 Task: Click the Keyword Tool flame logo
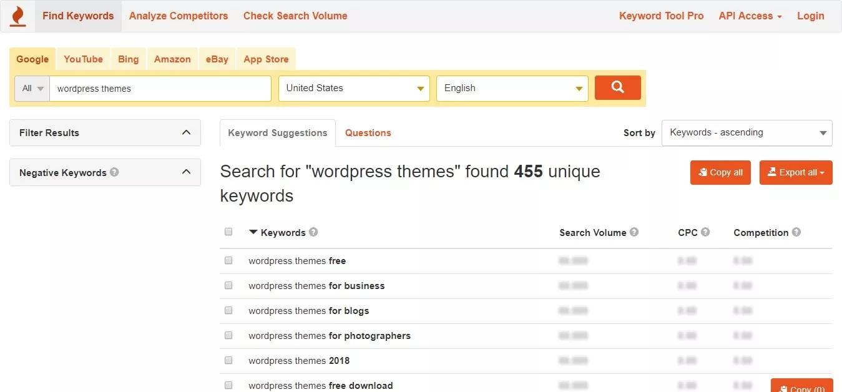(18, 16)
